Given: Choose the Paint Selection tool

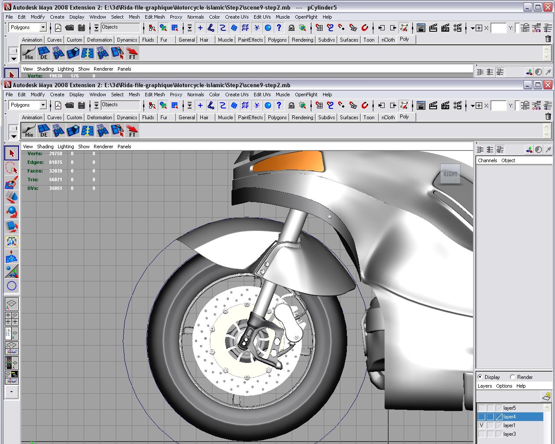Looking at the screenshot, I should click(x=12, y=183).
